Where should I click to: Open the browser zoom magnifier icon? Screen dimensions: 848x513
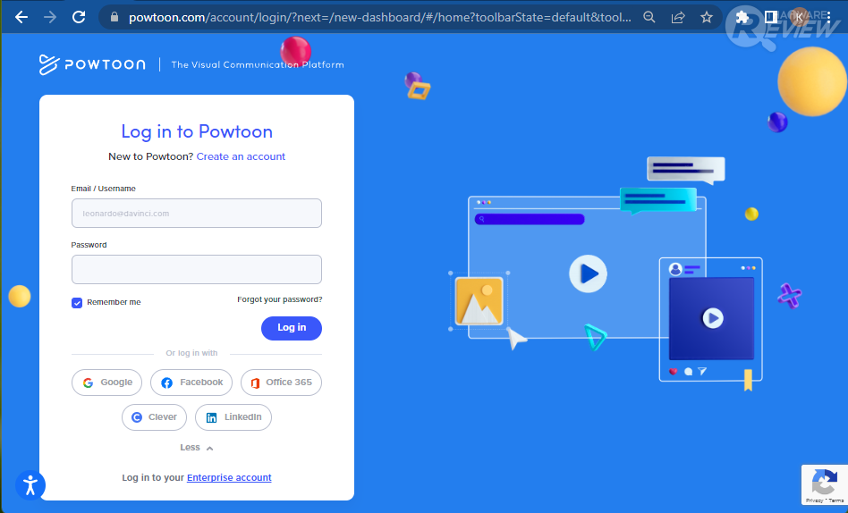(x=649, y=17)
